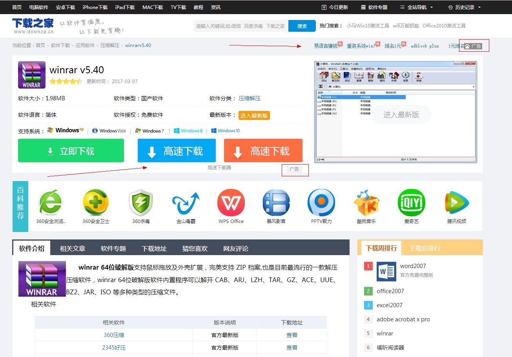Screen dimensions: 512x357
Task: Open 今日更新 in the top bar
Action: (335, 7)
